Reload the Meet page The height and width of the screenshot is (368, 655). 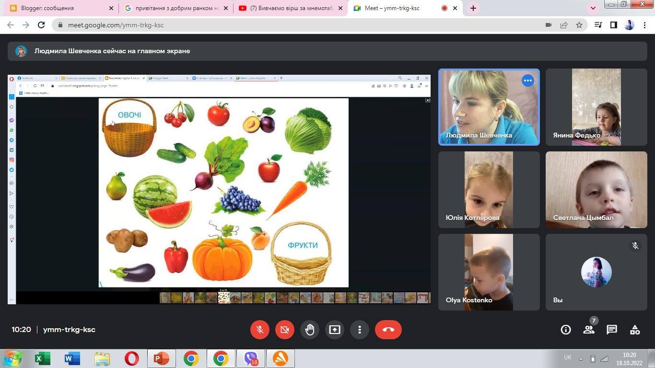(41, 25)
